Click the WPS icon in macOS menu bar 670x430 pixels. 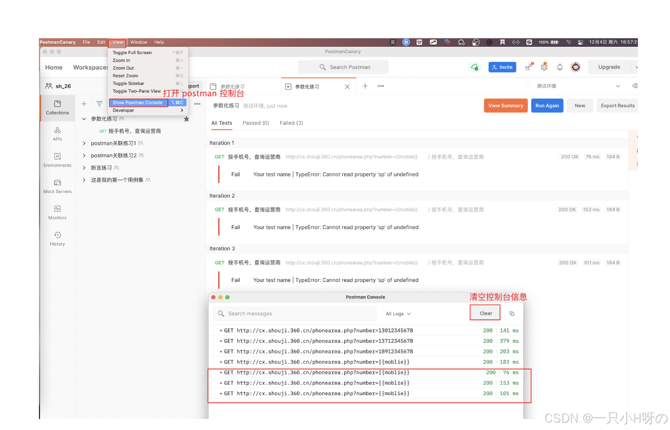419,42
